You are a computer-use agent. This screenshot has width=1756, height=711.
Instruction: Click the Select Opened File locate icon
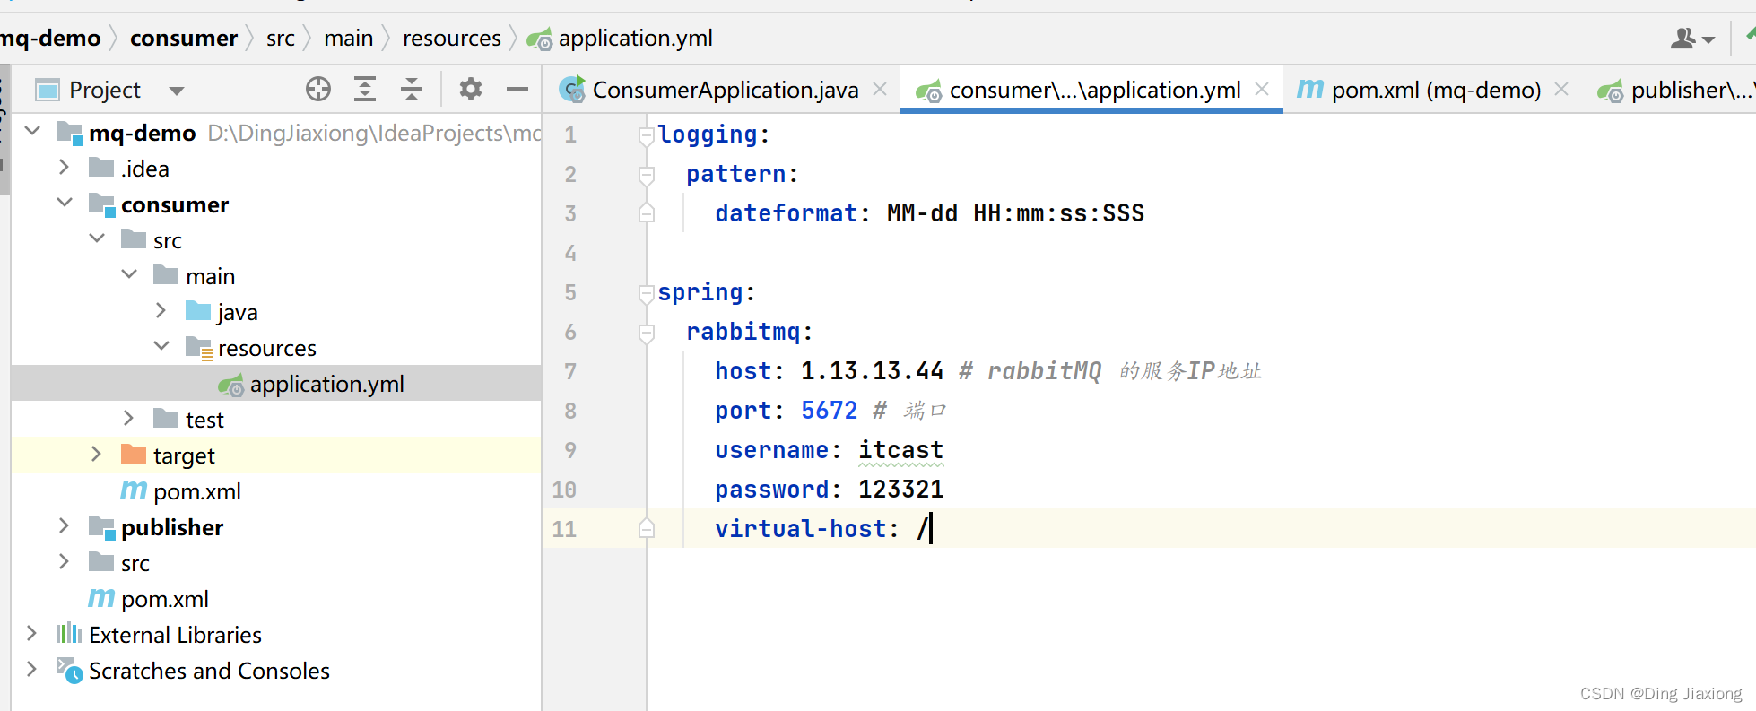coord(318,89)
